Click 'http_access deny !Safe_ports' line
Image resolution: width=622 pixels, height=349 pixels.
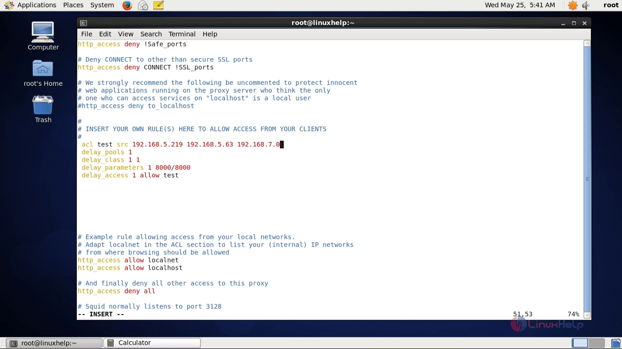pyautogui.click(x=132, y=44)
